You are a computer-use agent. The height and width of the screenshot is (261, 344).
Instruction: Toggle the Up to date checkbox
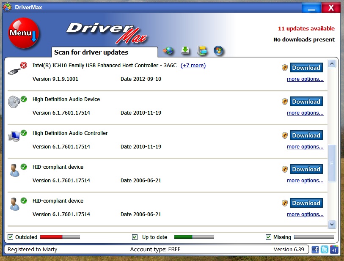(x=135, y=237)
